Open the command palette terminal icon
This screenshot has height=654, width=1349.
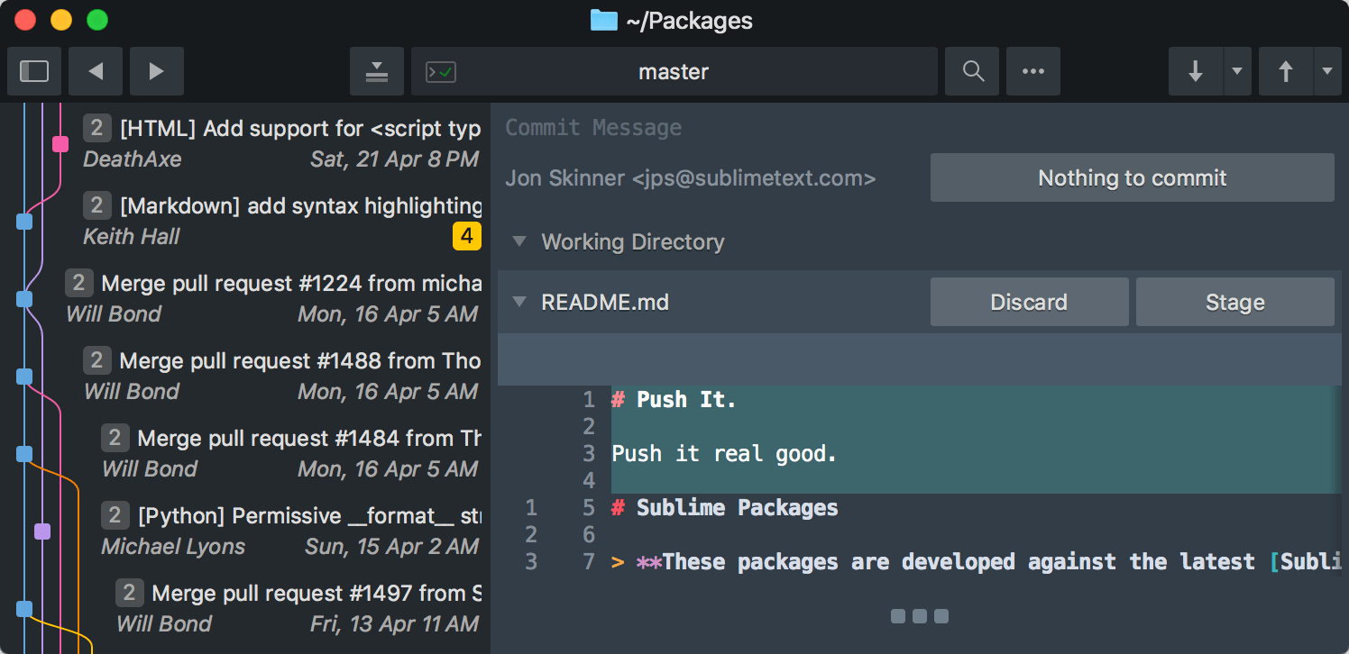click(440, 70)
